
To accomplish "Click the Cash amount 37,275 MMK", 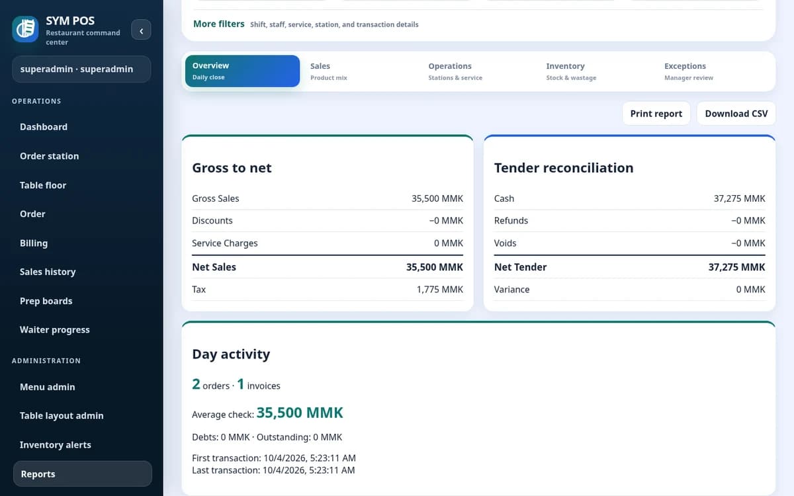I will tap(740, 198).
